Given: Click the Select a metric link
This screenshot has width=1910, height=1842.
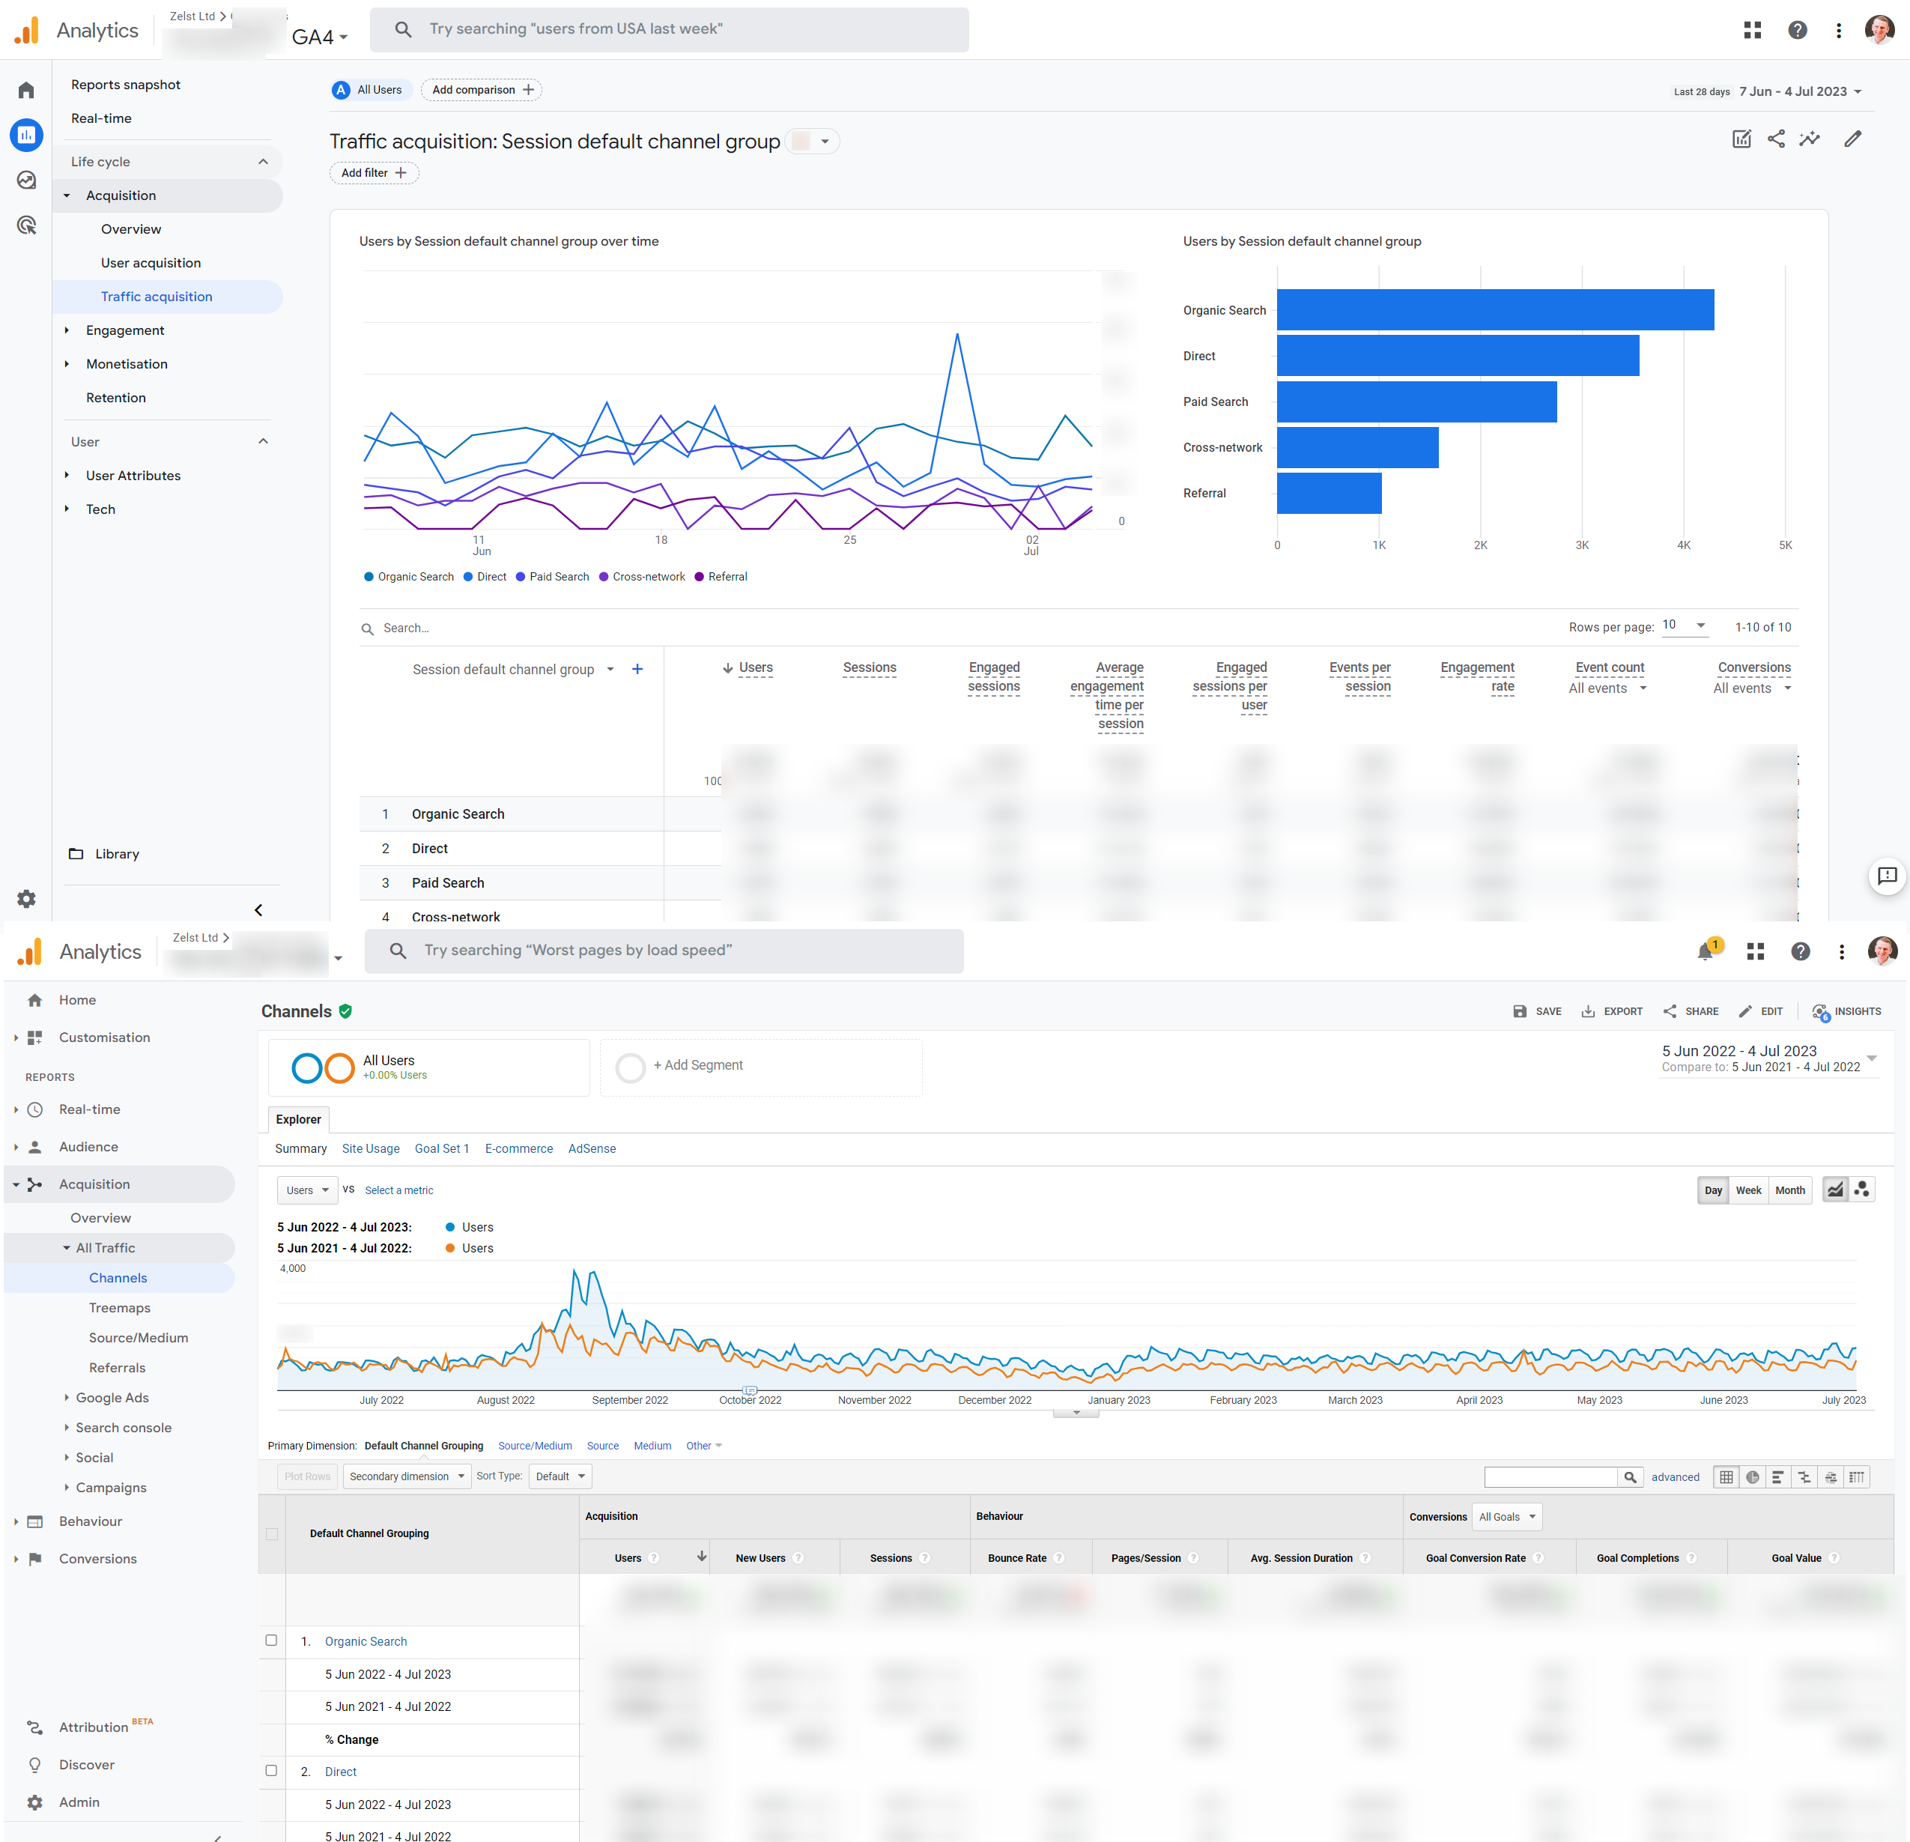Looking at the screenshot, I should click(398, 1190).
